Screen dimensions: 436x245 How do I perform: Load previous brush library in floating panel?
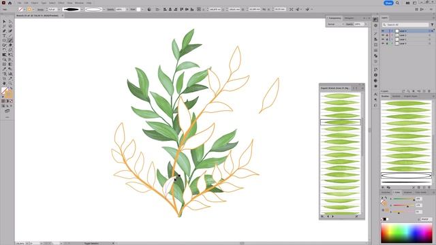click(328, 216)
